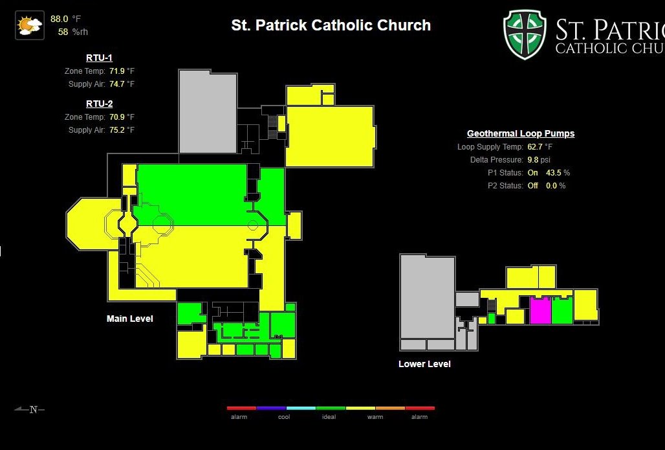Open the RTU-1 details link
The width and height of the screenshot is (665, 450).
(x=100, y=58)
